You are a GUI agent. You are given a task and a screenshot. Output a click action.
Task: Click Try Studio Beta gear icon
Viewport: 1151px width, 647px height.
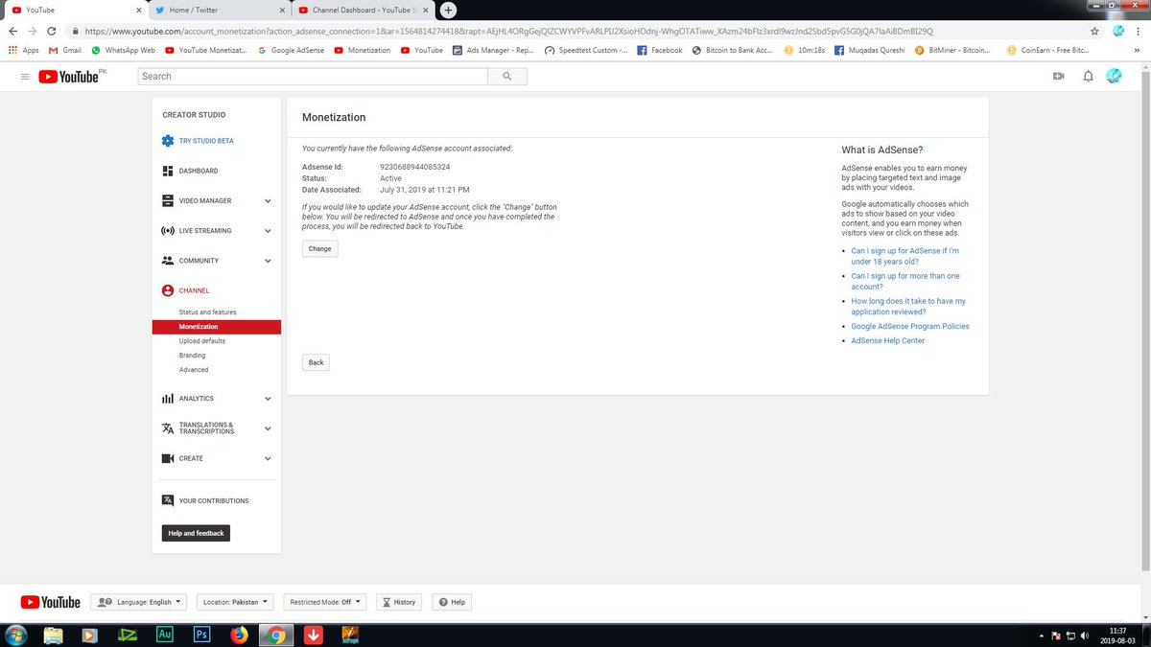[168, 141]
